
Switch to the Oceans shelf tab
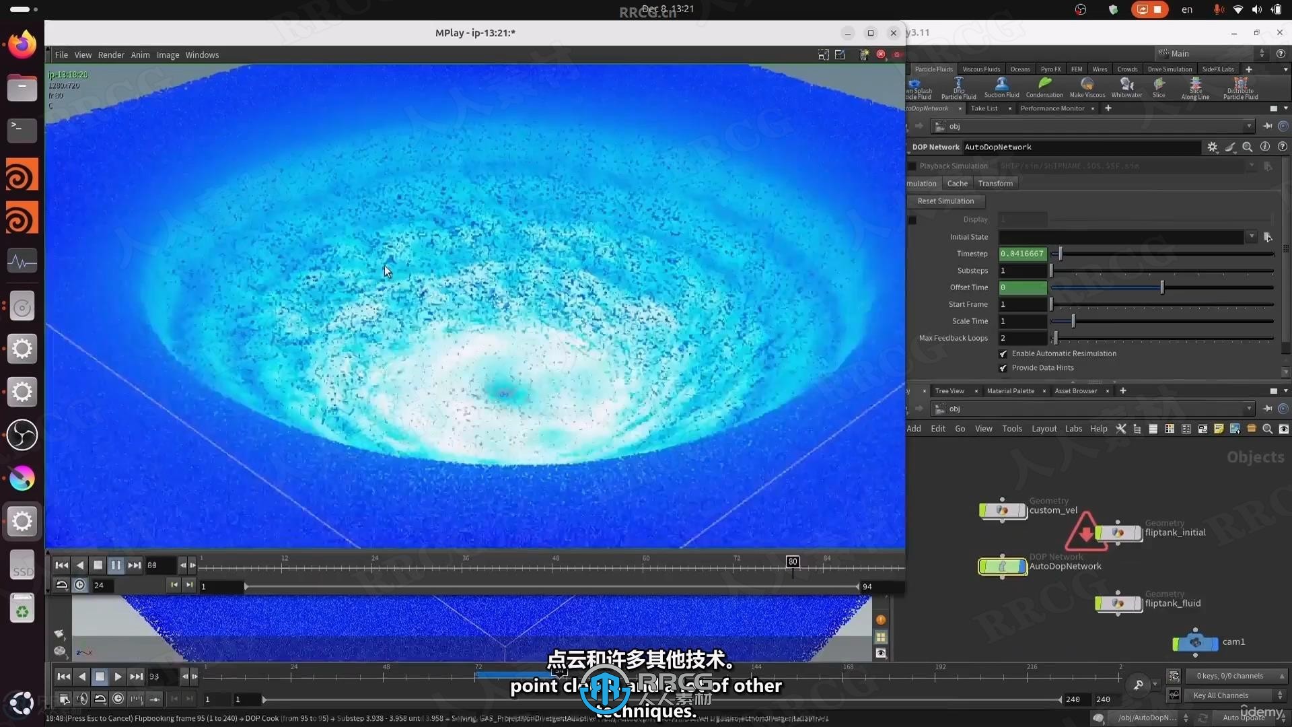tap(1020, 69)
